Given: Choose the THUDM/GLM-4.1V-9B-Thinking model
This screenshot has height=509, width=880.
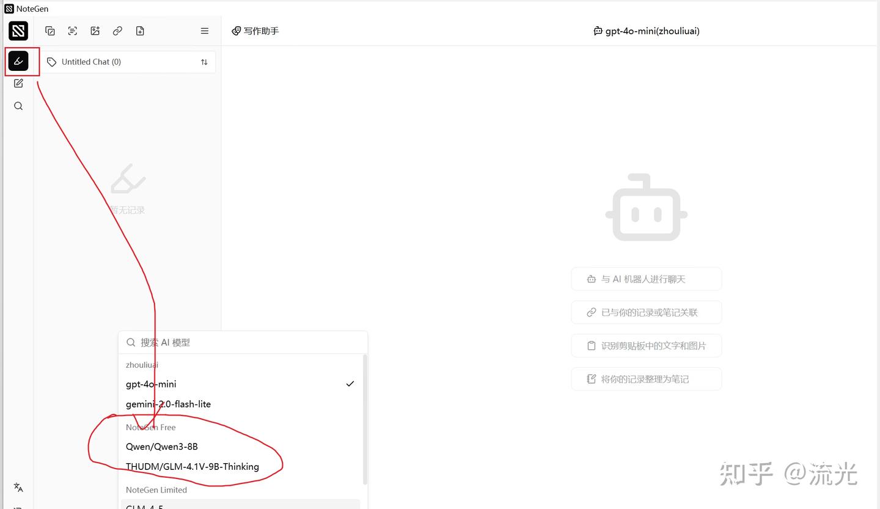Looking at the screenshot, I should (241, 467).
